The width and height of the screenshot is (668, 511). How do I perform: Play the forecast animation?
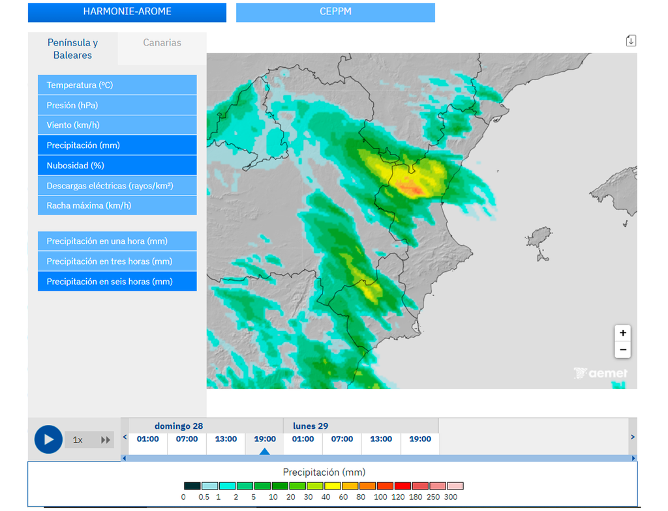[x=48, y=439]
